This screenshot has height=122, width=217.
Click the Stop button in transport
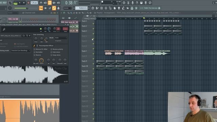[x=24, y=3]
